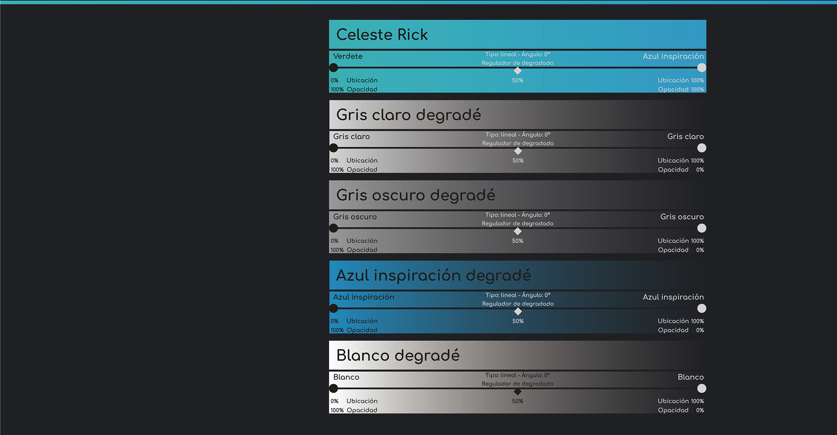Screen dimensions: 837x435
Task: Click the Gris oscuro degradé title swatch
Action: 517,195
